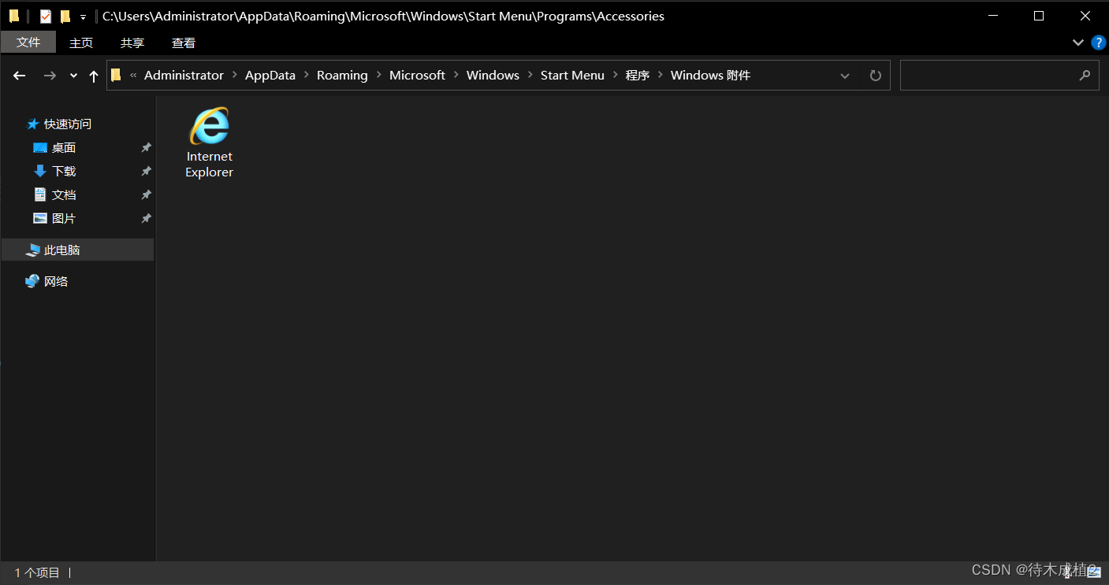This screenshot has height=585, width=1109.
Task: Switch to the 查看 ribbon tab
Action: [x=184, y=43]
